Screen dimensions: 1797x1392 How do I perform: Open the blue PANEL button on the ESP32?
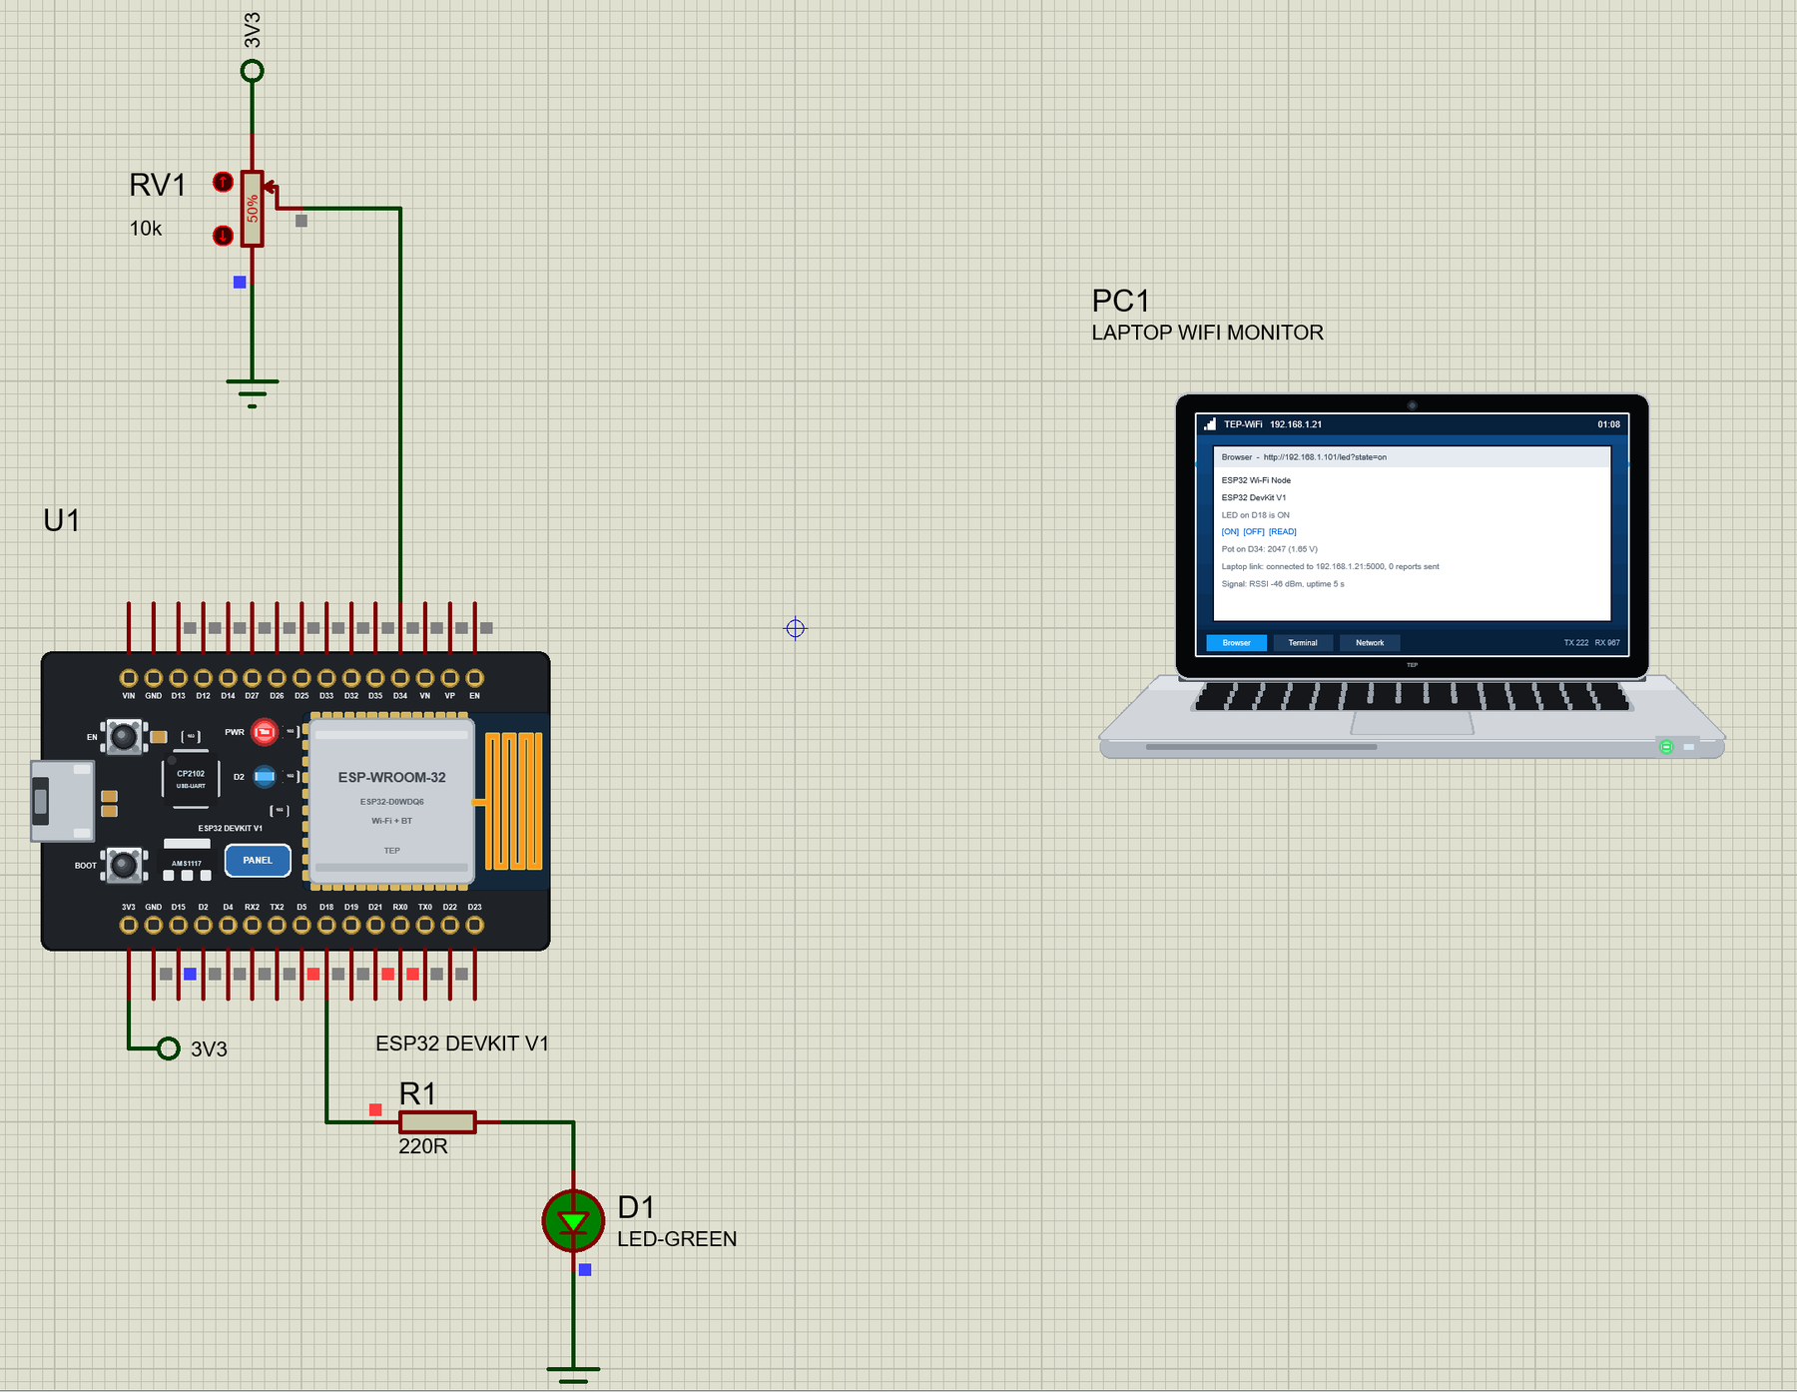[x=258, y=860]
